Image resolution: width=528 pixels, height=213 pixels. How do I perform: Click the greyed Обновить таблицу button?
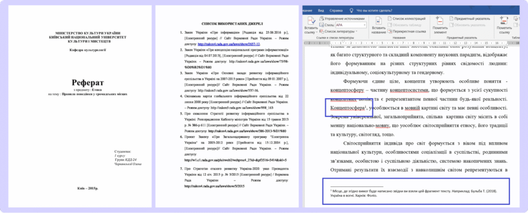404,25
